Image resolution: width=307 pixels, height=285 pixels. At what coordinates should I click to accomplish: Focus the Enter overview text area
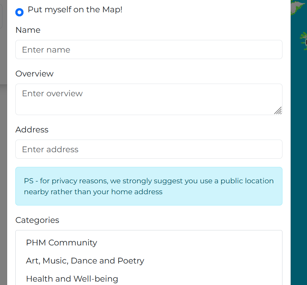[149, 99]
